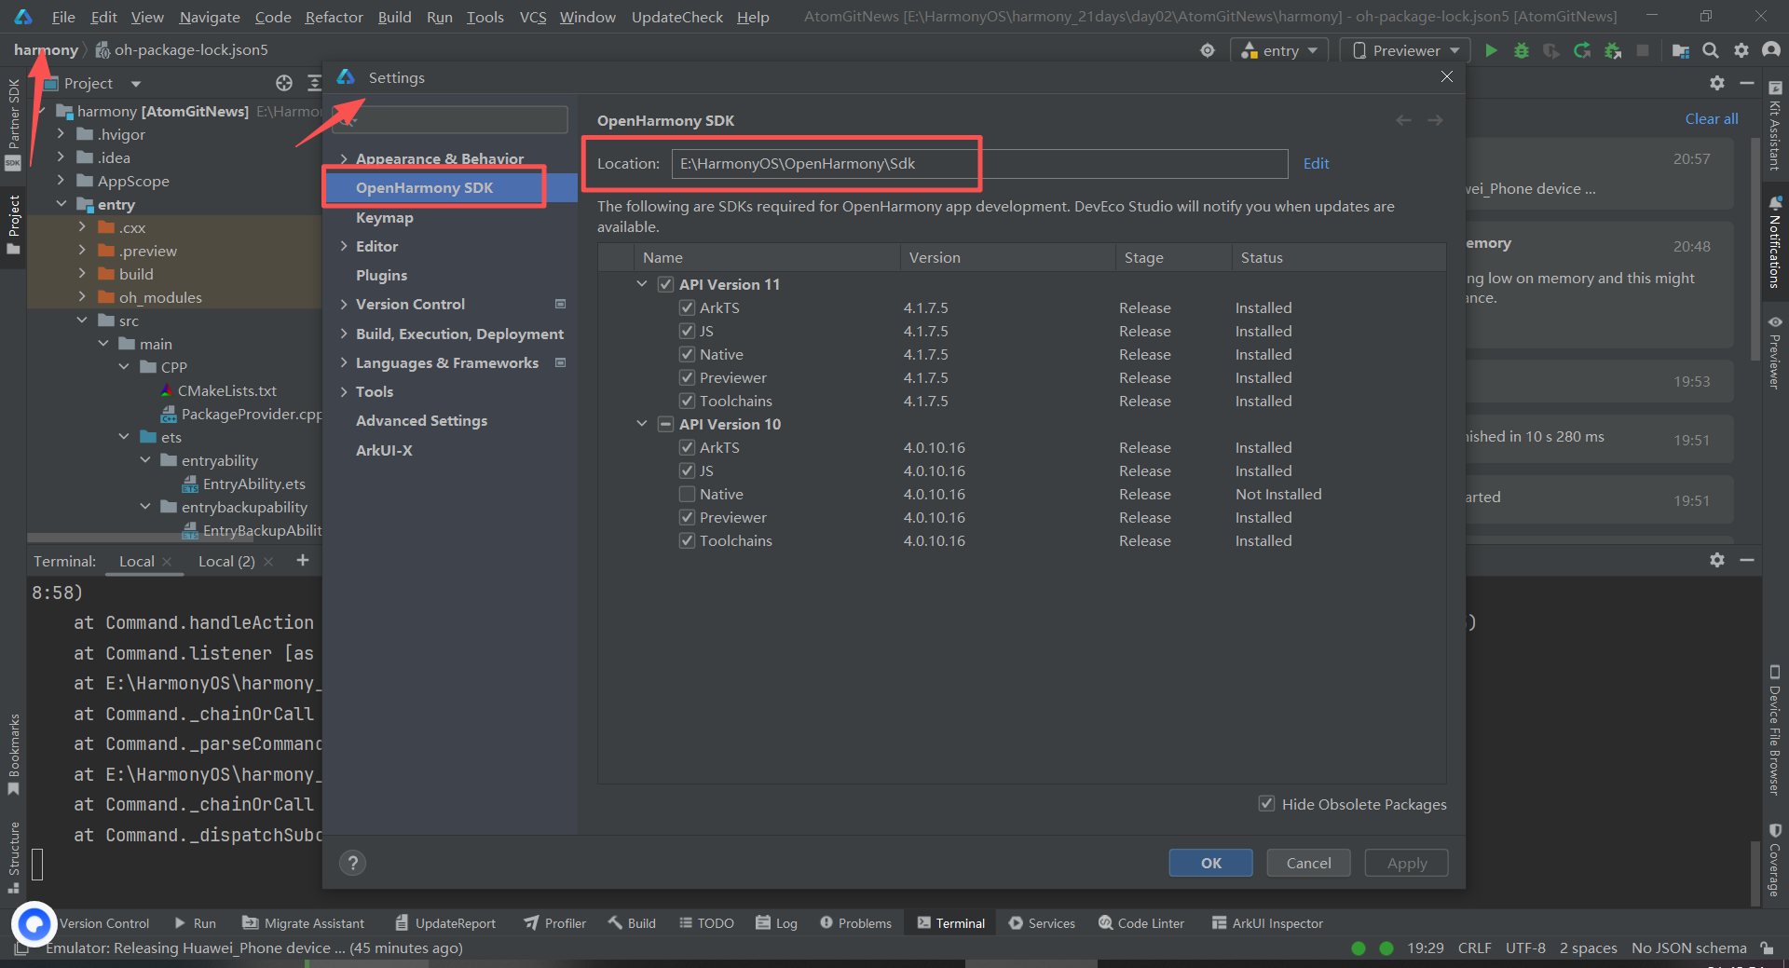Open the Previewer side panel

[1774, 352]
